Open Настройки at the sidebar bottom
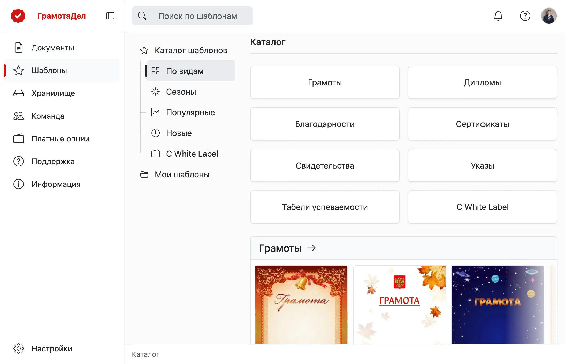 [62, 348]
